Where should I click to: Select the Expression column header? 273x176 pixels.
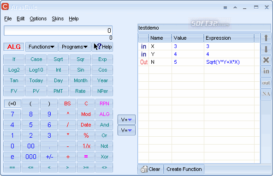229,38
